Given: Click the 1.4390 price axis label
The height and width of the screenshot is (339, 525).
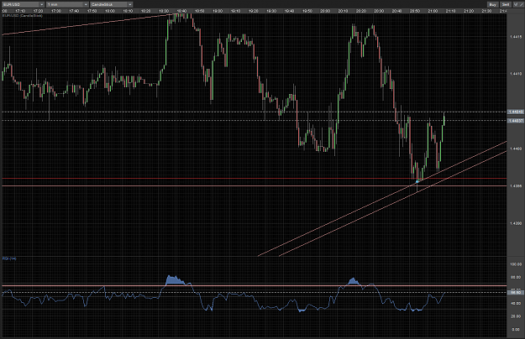Looking at the screenshot, I should tap(516, 223).
